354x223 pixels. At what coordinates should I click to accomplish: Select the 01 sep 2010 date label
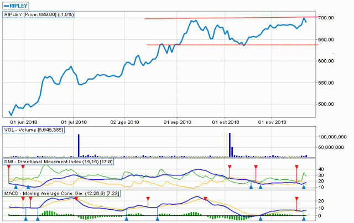coord(177,122)
